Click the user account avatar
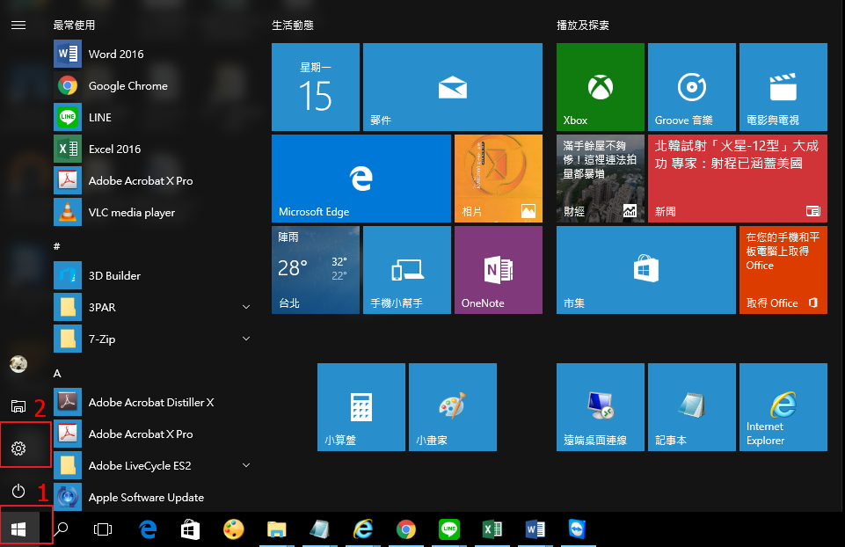This screenshot has height=547, width=845. click(x=18, y=364)
